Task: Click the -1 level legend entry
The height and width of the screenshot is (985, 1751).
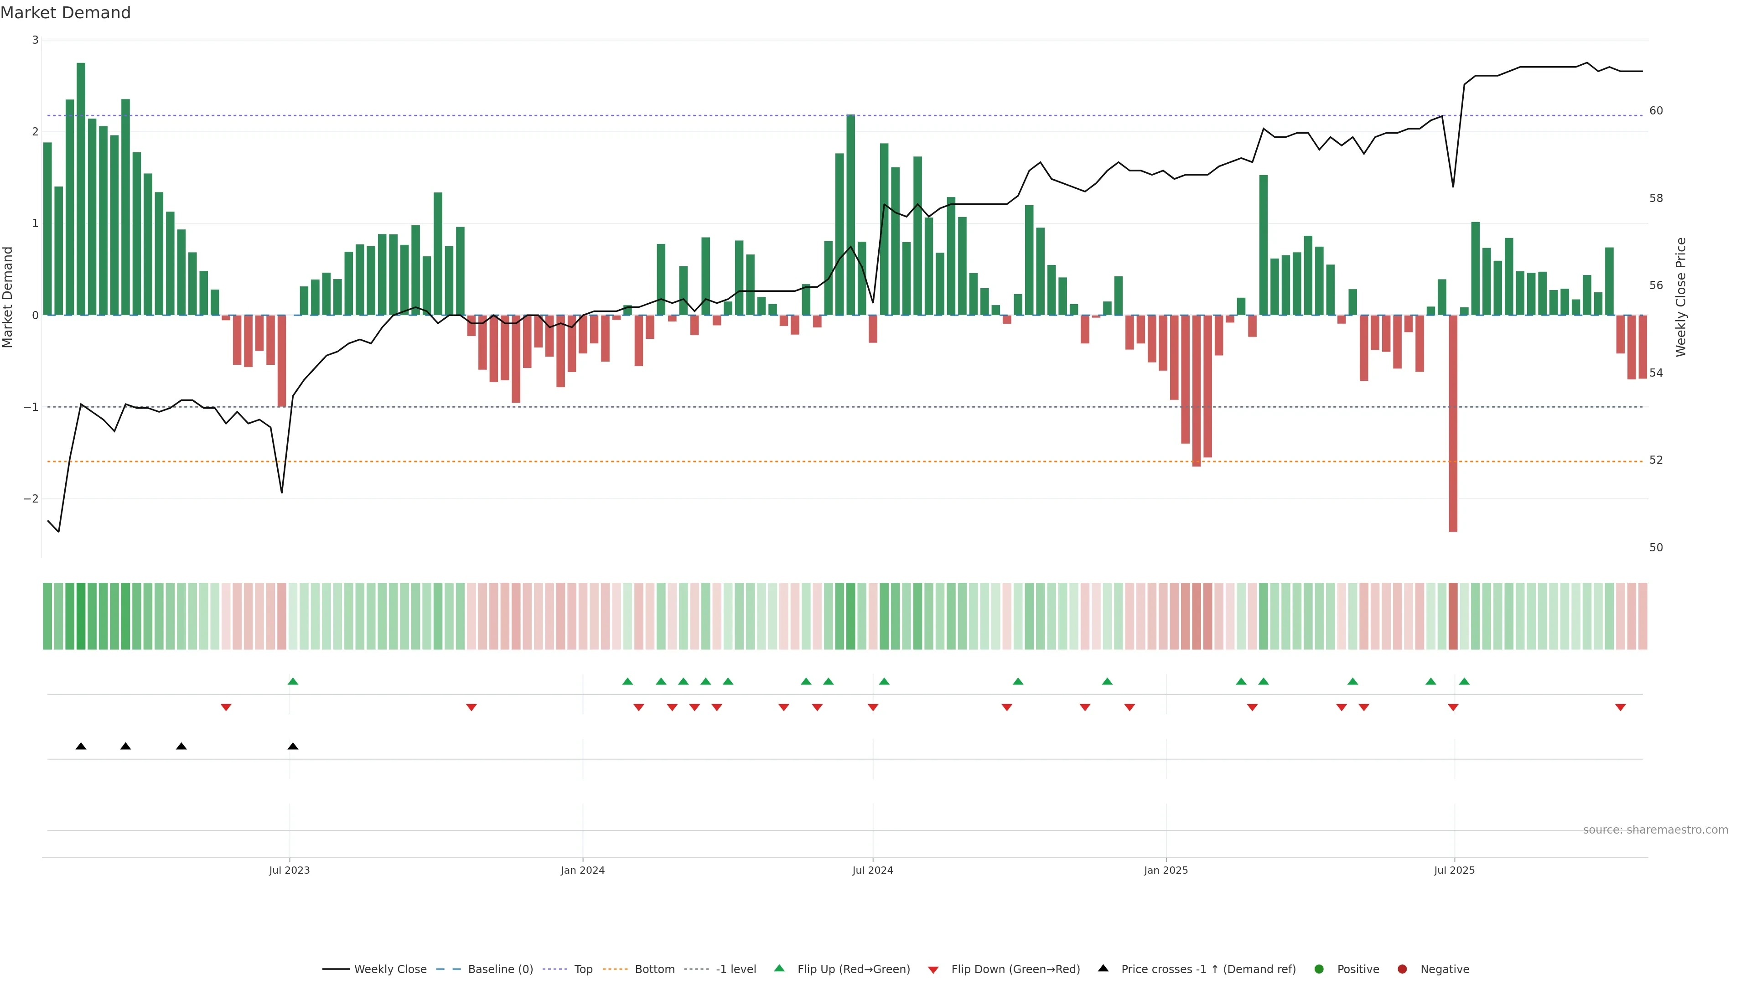Action: [736, 969]
